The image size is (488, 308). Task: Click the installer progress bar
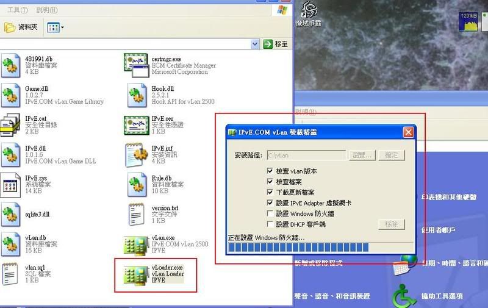pyautogui.click(x=321, y=248)
